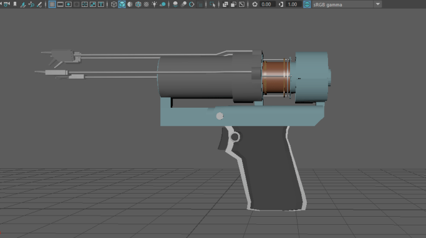This screenshot has width=426, height=238.
Task: Toggle the X-Ray display icon
Action: (x=225, y=5)
